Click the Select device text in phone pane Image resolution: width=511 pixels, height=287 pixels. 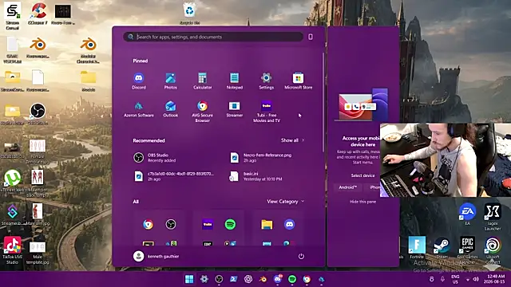tap(362, 175)
